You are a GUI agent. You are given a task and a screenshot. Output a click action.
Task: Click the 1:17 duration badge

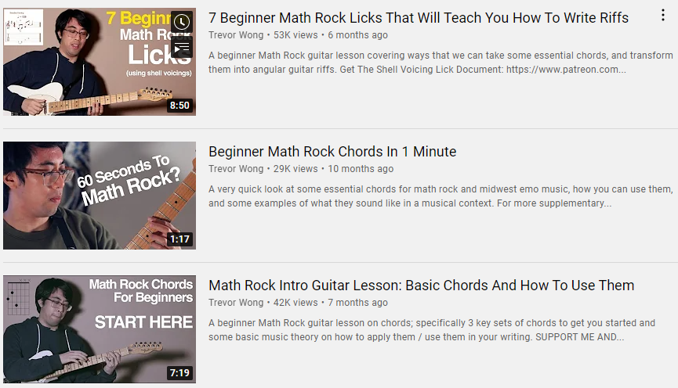(x=179, y=239)
